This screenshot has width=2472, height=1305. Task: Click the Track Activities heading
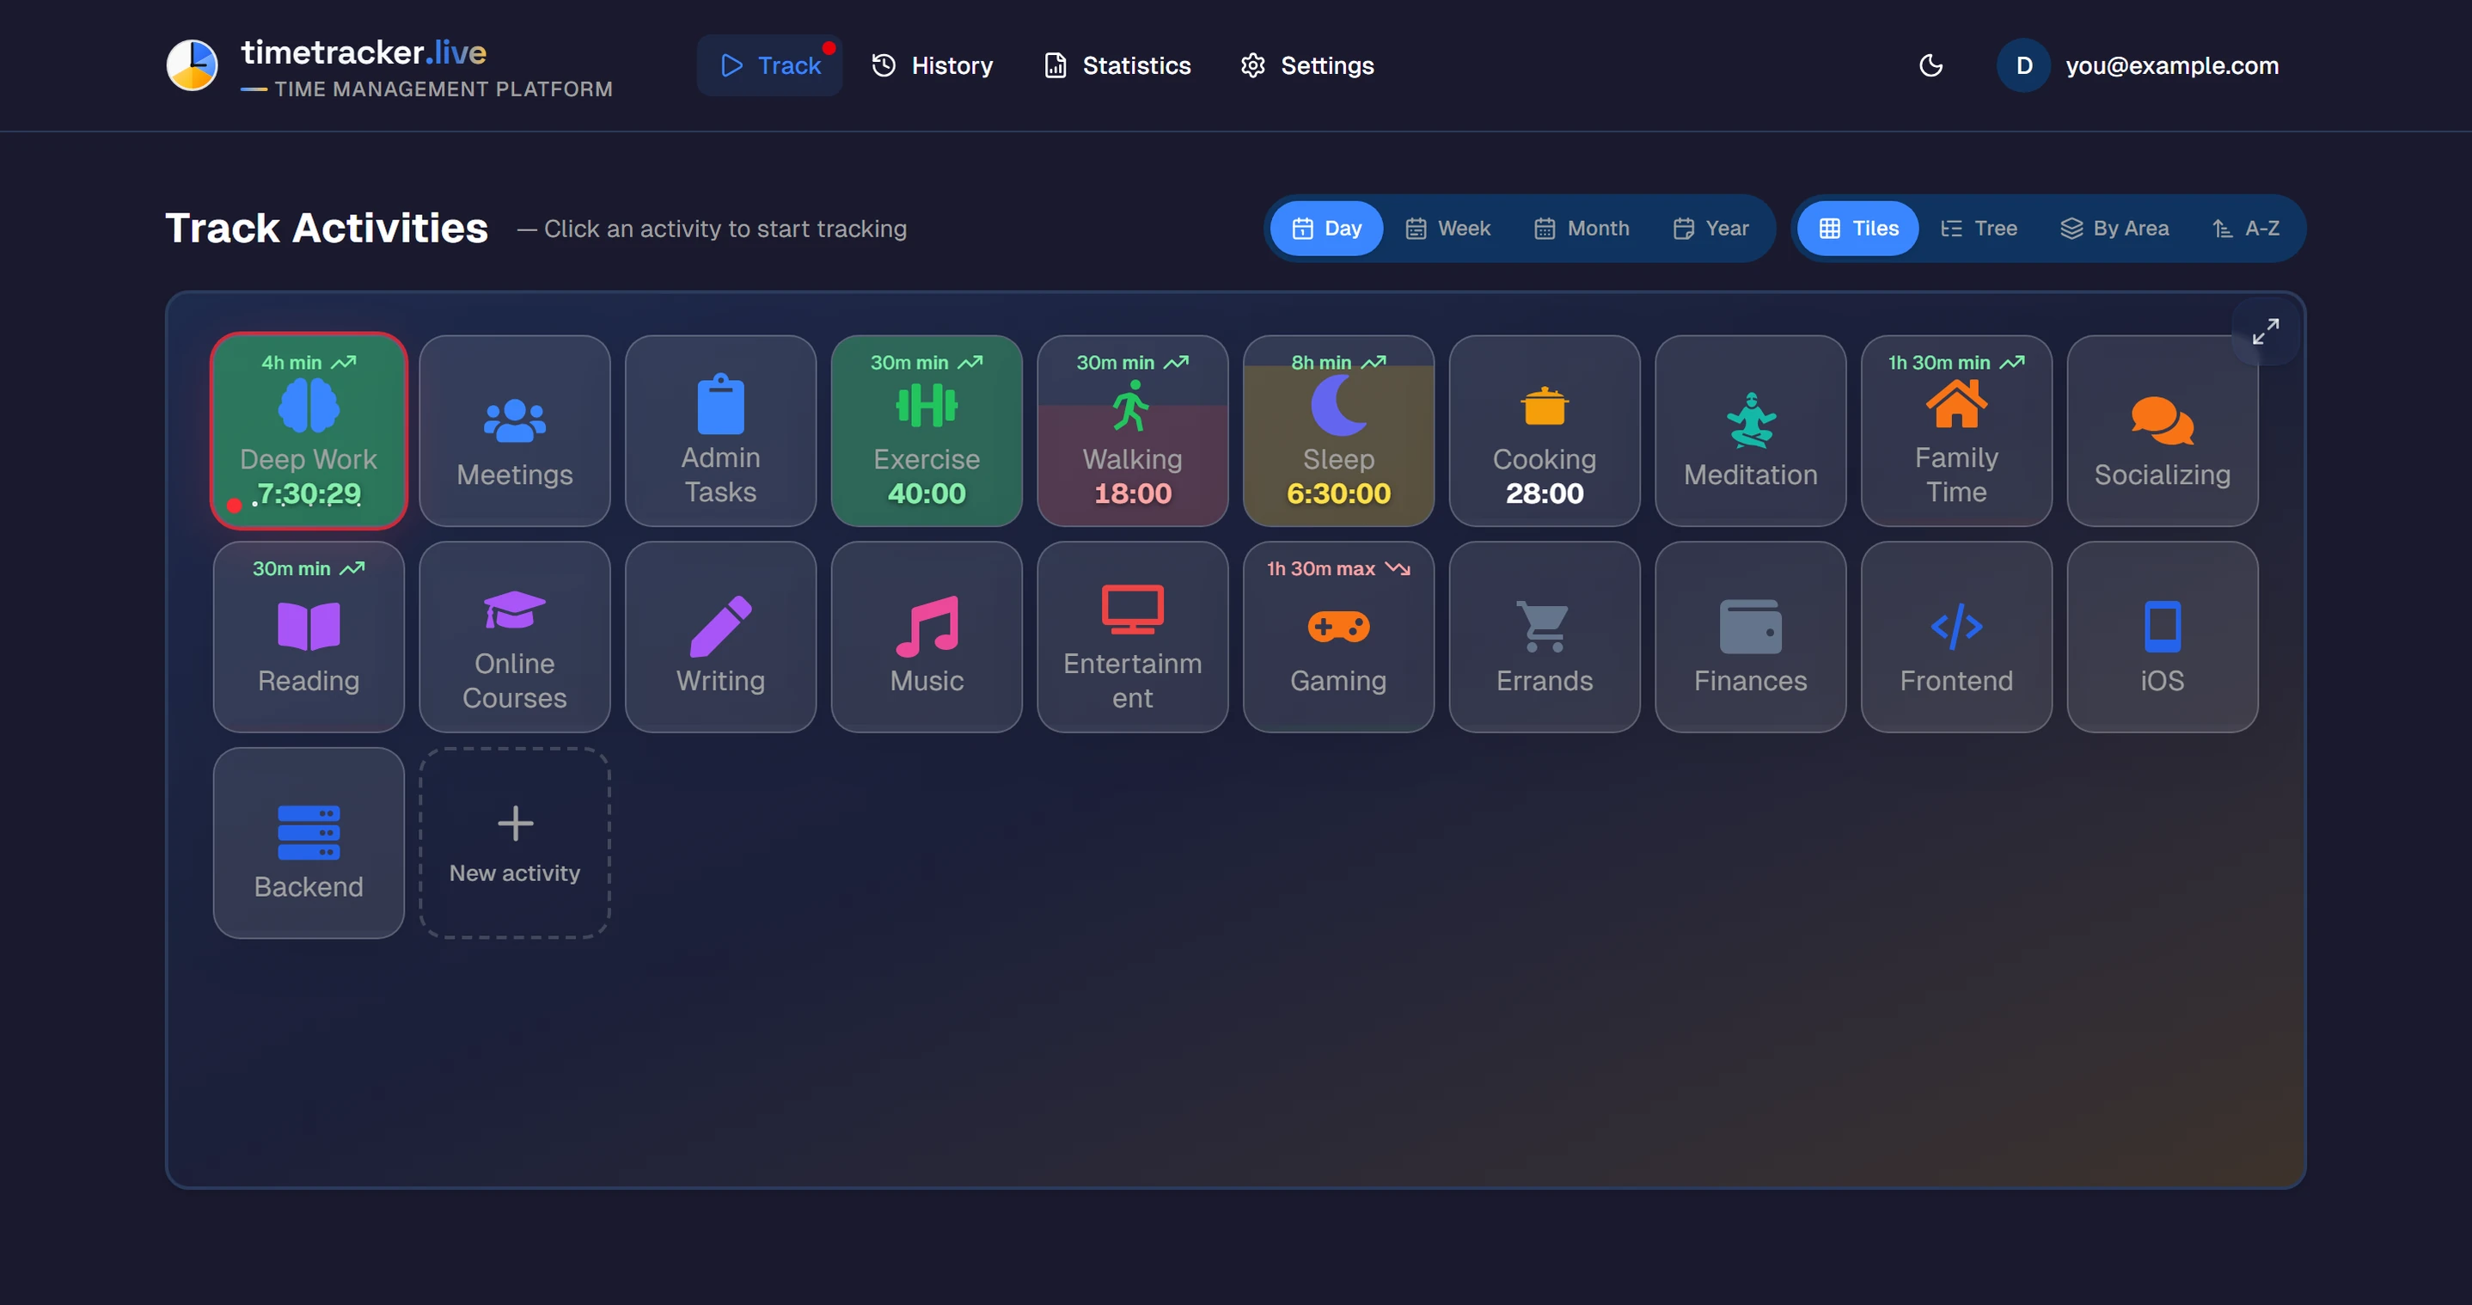pyautogui.click(x=327, y=229)
